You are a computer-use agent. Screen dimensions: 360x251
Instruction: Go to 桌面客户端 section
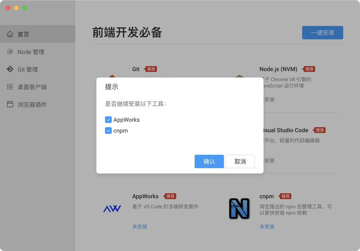tap(38, 87)
